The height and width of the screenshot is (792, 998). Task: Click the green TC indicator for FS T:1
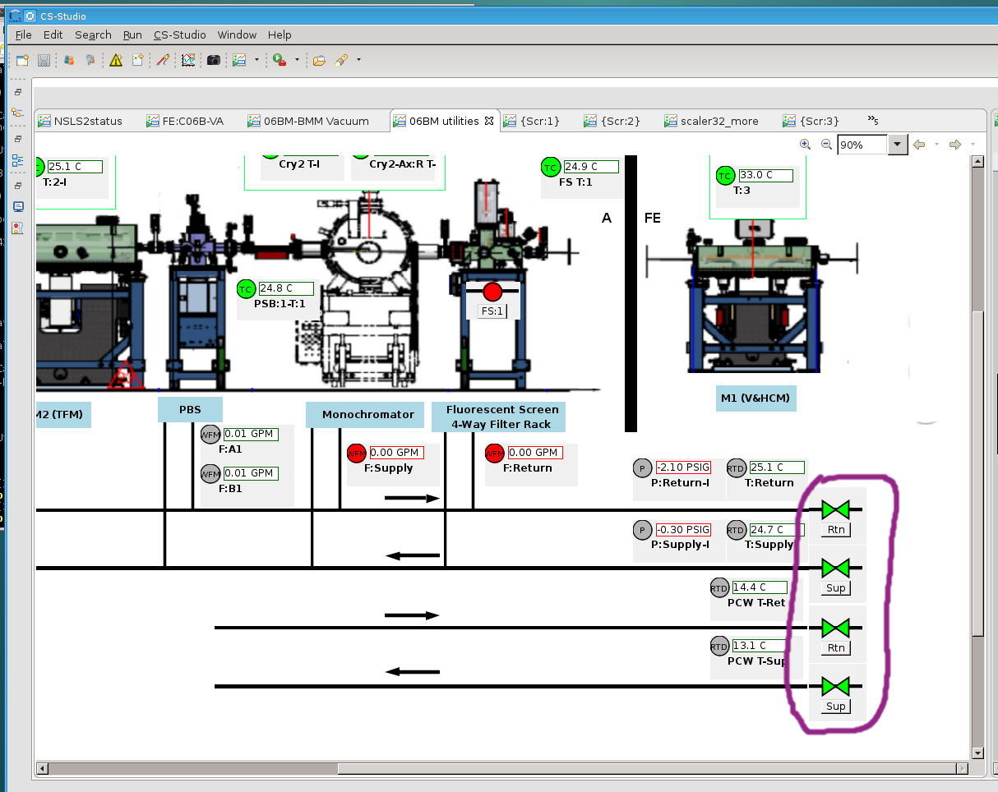[x=550, y=168]
